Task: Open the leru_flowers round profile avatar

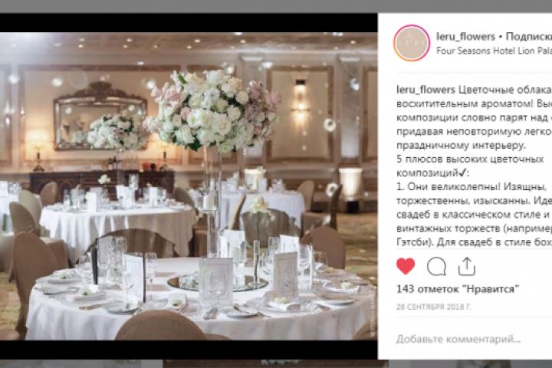Action: point(412,43)
